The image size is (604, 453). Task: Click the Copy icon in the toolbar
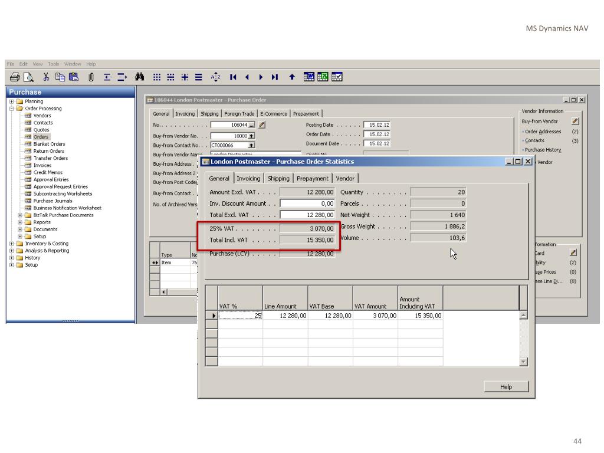[x=60, y=77]
